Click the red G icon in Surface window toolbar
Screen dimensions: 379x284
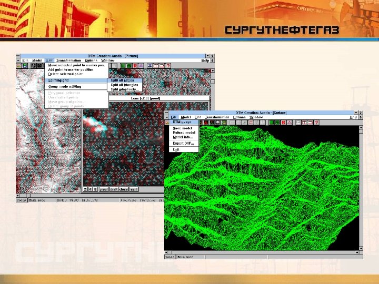[x=251, y=123]
